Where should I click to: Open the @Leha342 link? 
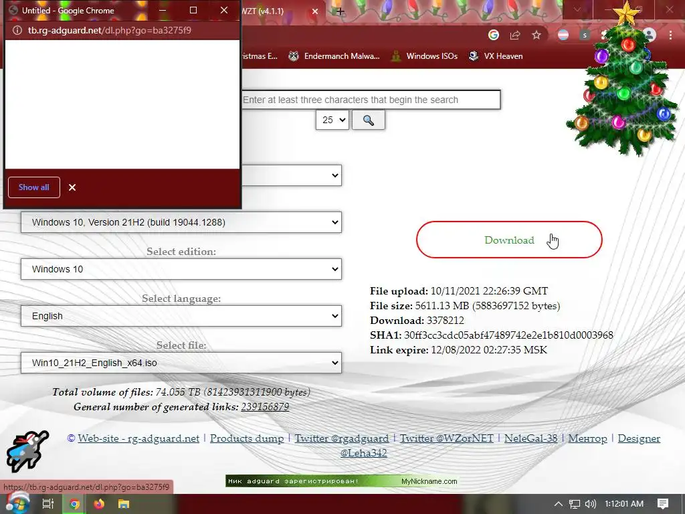363,453
